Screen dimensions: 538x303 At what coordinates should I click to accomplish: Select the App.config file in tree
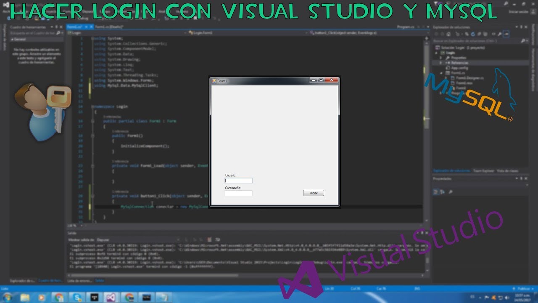tap(457, 68)
